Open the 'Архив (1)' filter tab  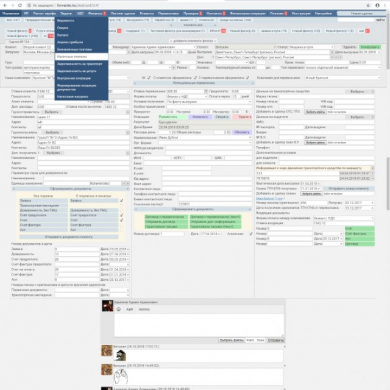pos(186,19)
